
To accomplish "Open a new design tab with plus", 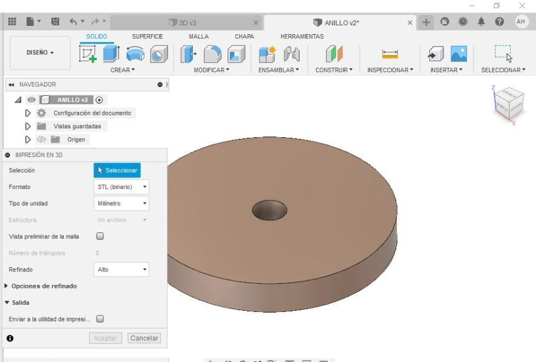I will [426, 22].
